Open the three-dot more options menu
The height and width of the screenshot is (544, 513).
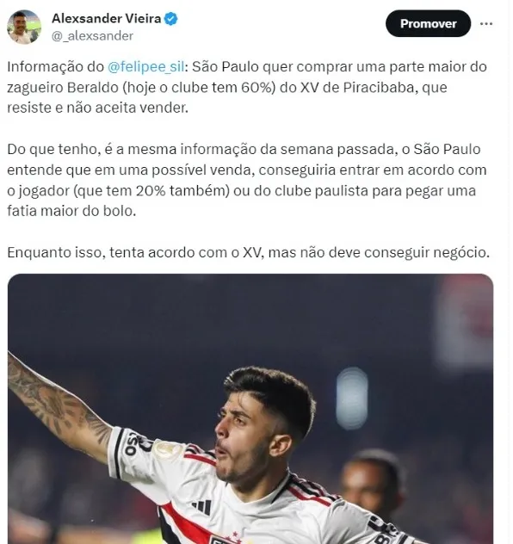486,23
